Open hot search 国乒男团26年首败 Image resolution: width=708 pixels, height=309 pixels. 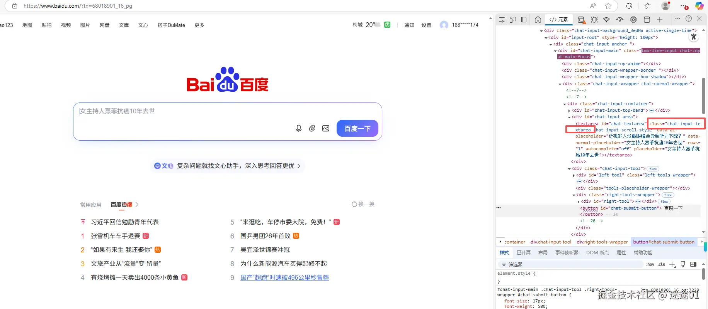click(265, 236)
